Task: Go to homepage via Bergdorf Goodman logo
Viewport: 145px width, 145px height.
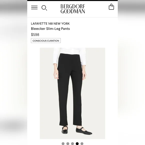Action: tap(73, 9)
